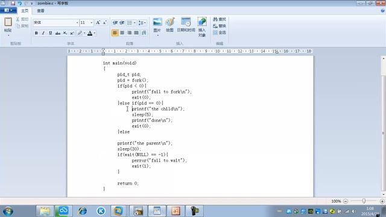Click the decrease indent icon
Image resolution: width=386 pixels, height=217 pixels.
tap(115, 23)
